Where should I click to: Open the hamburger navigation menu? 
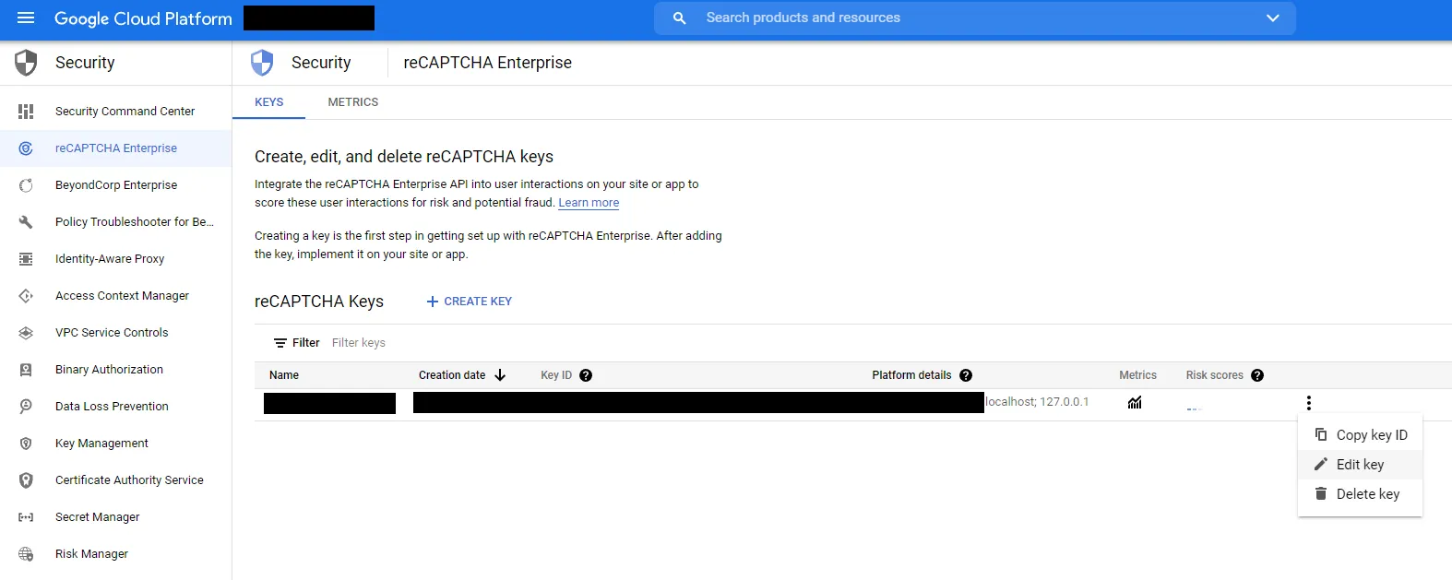pos(26,18)
